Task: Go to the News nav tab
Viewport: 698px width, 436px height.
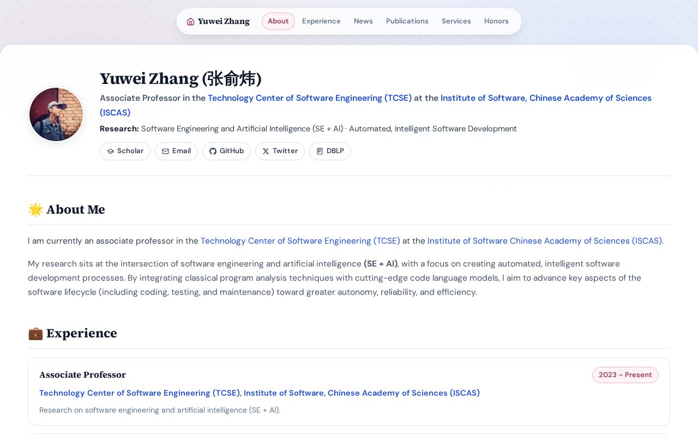Action: 363,21
